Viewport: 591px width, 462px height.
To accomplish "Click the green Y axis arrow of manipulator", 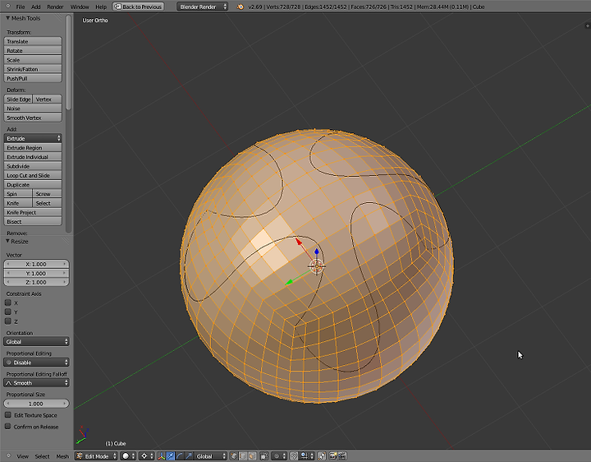I will click(289, 282).
